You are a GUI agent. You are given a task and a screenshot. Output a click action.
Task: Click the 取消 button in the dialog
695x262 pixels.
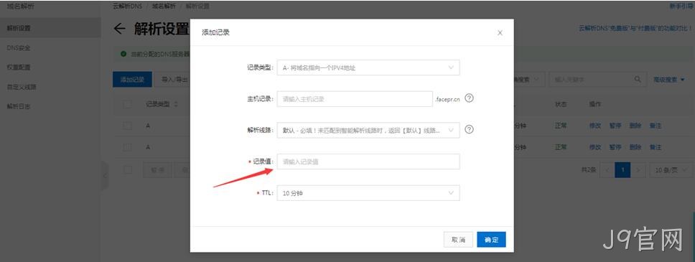[458, 240]
